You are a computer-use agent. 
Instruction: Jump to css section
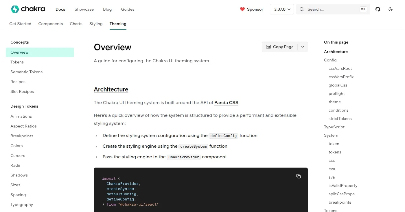[332, 160]
